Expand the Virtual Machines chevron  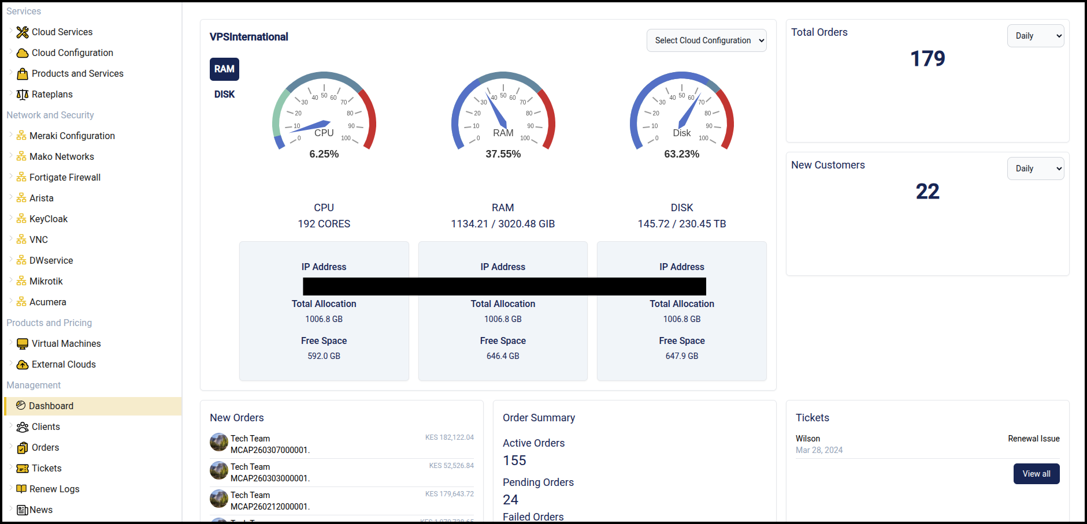tap(10, 343)
